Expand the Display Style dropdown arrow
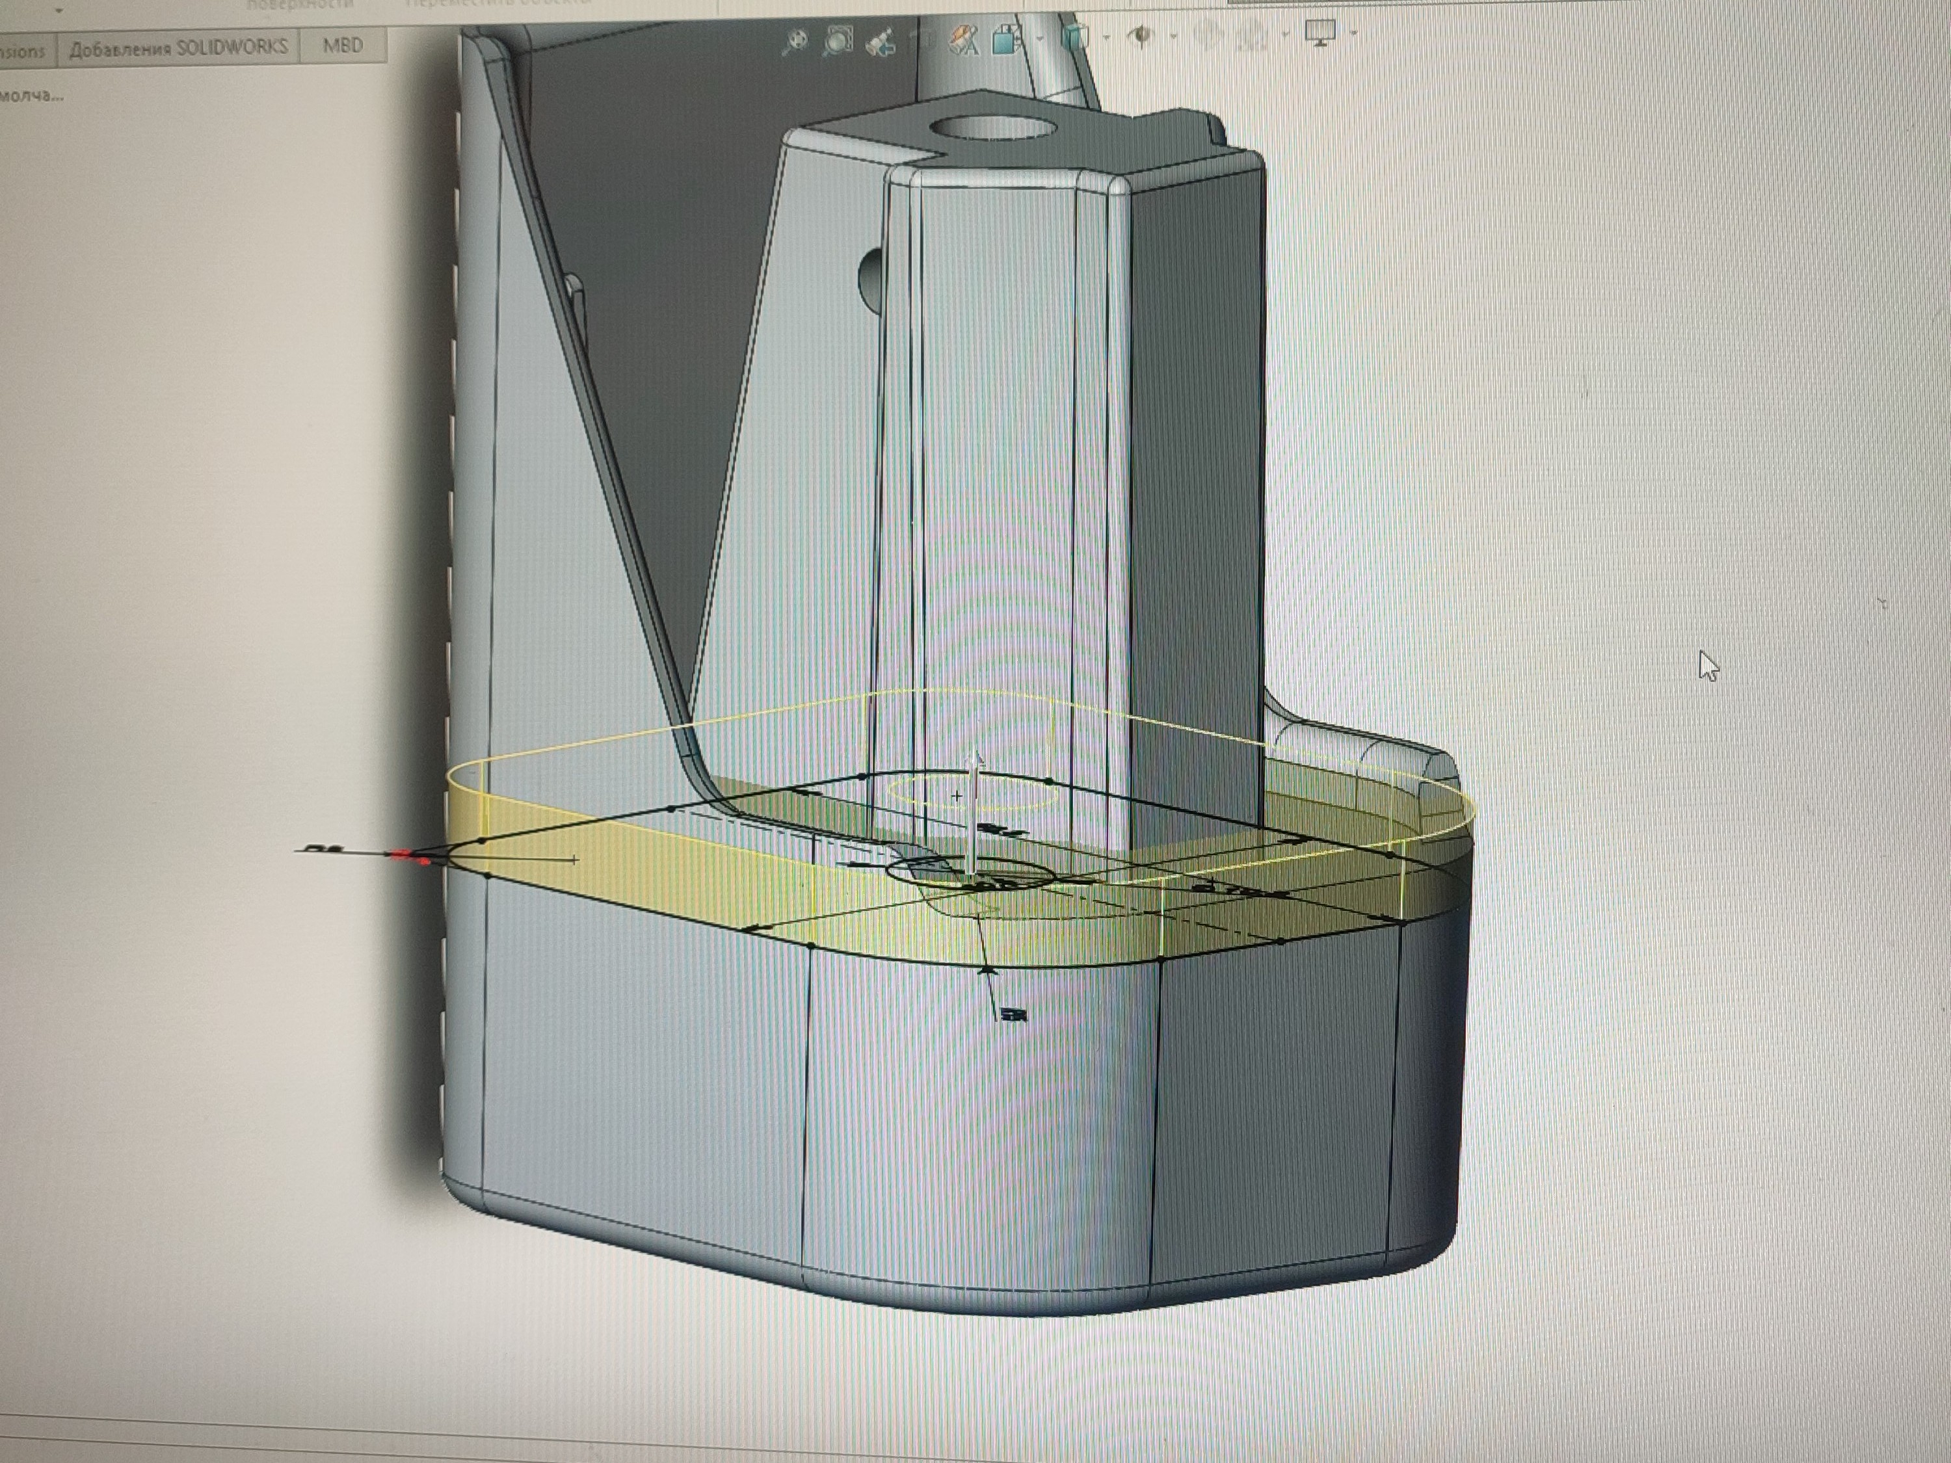Image resolution: width=1951 pixels, height=1463 pixels. tap(1106, 36)
